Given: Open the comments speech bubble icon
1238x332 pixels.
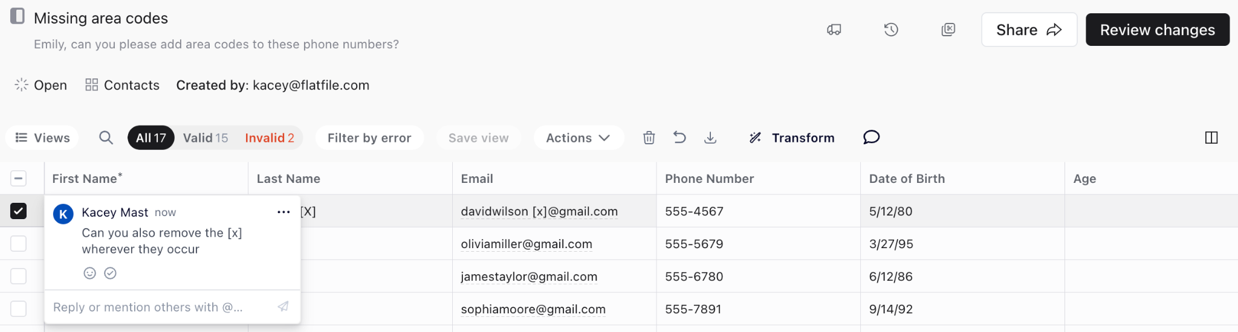Looking at the screenshot, I should (x=871, y=138).
